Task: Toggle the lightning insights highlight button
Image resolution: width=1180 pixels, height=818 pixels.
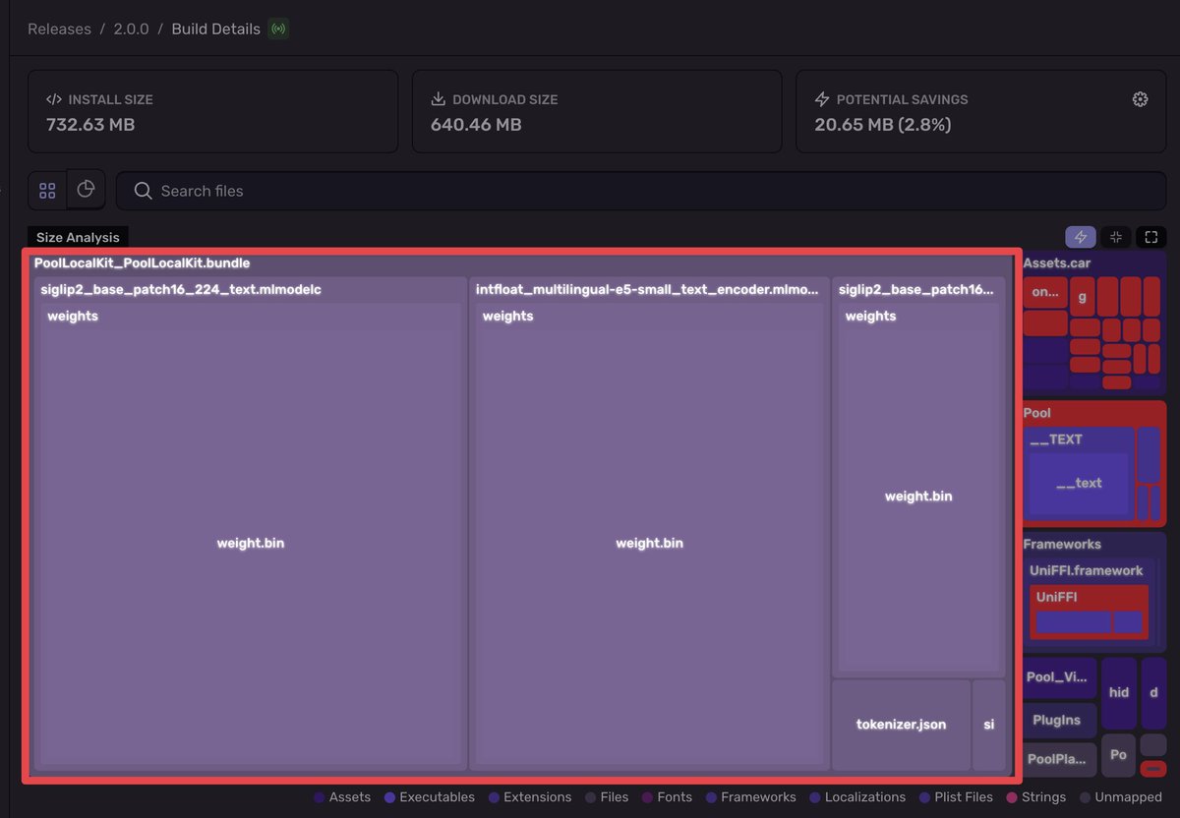Action: click(x=1081, y=237)
